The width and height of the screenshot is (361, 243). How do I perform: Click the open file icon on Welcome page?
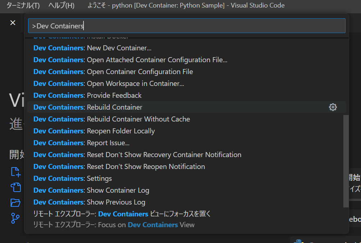15,187
